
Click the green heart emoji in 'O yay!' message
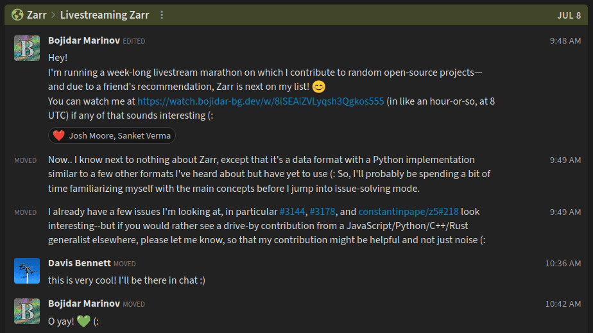(83, 321)
